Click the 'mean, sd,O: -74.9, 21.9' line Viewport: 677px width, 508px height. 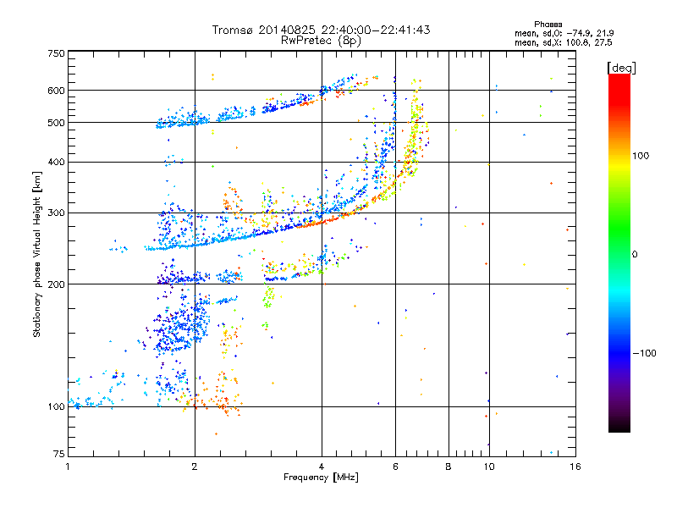[x=564, y=33]
